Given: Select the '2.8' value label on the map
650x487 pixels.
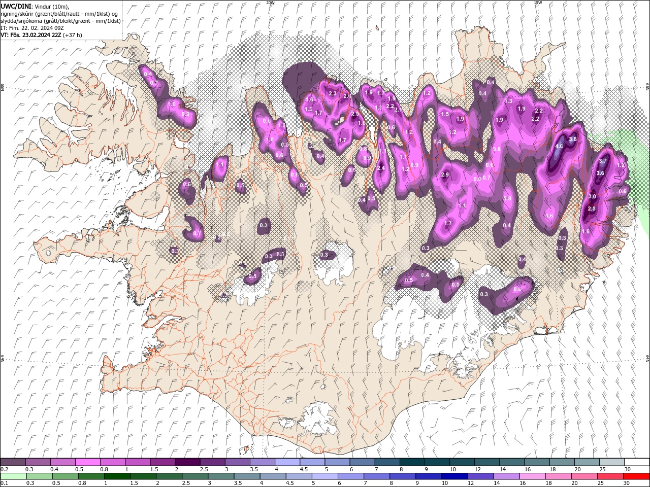Looking at the screenshot, I should pyautogui.click(x=592, y=208).
